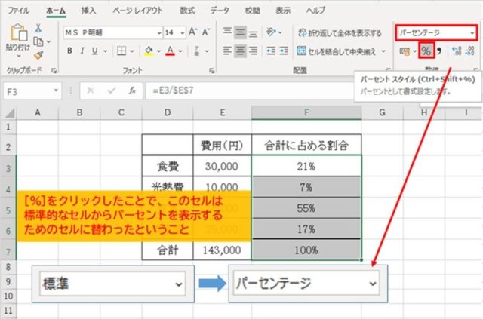This screenshot has width=483, height=319.
Task: Open the ページレイアウト ribbon tab
Action: [x=137, y=11]
